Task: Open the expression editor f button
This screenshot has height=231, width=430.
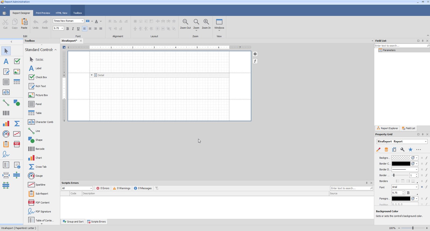Action: (x=255, y=61)
